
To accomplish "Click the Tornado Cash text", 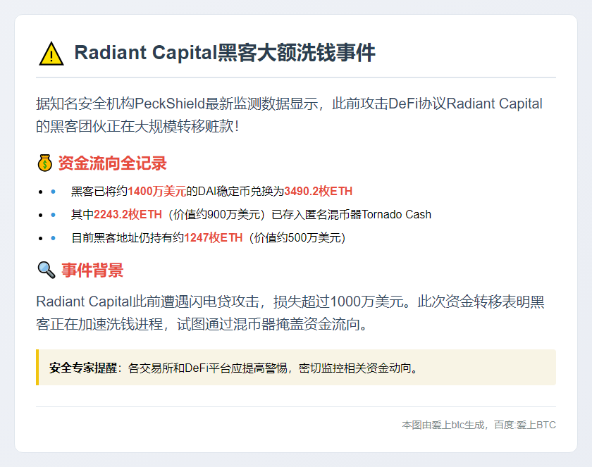I will 396,215.
